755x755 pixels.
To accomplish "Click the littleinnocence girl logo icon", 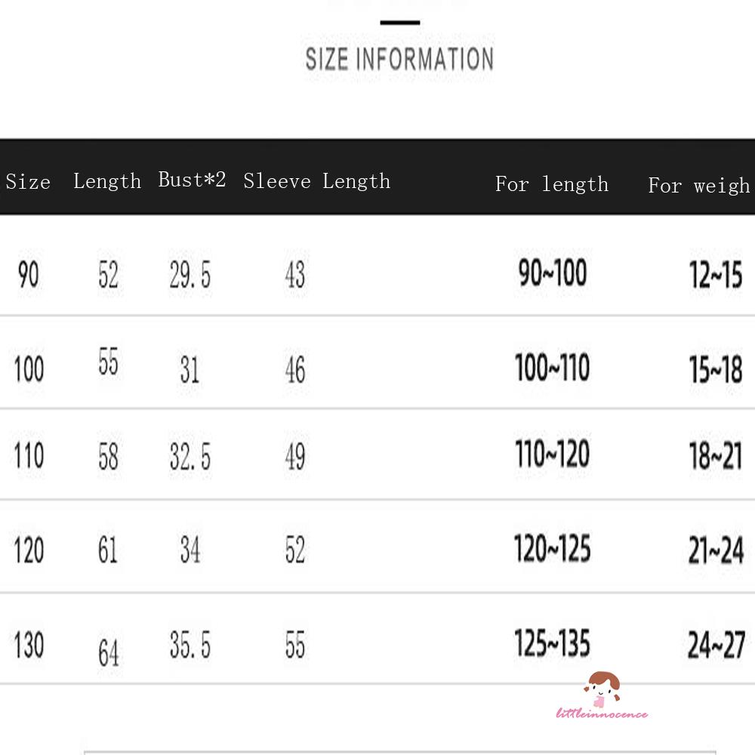I will (602, 688).
